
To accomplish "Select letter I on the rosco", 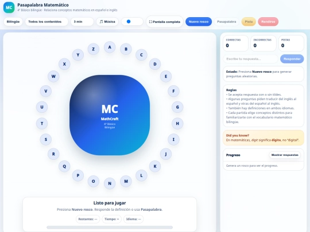I will point(173,139).
